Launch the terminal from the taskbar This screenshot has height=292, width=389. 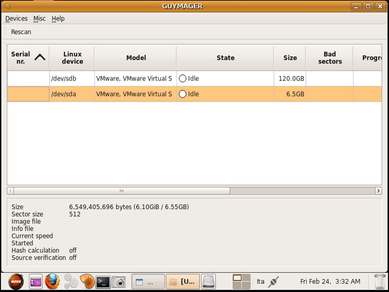pyautogui.click(x=103, y=282)
